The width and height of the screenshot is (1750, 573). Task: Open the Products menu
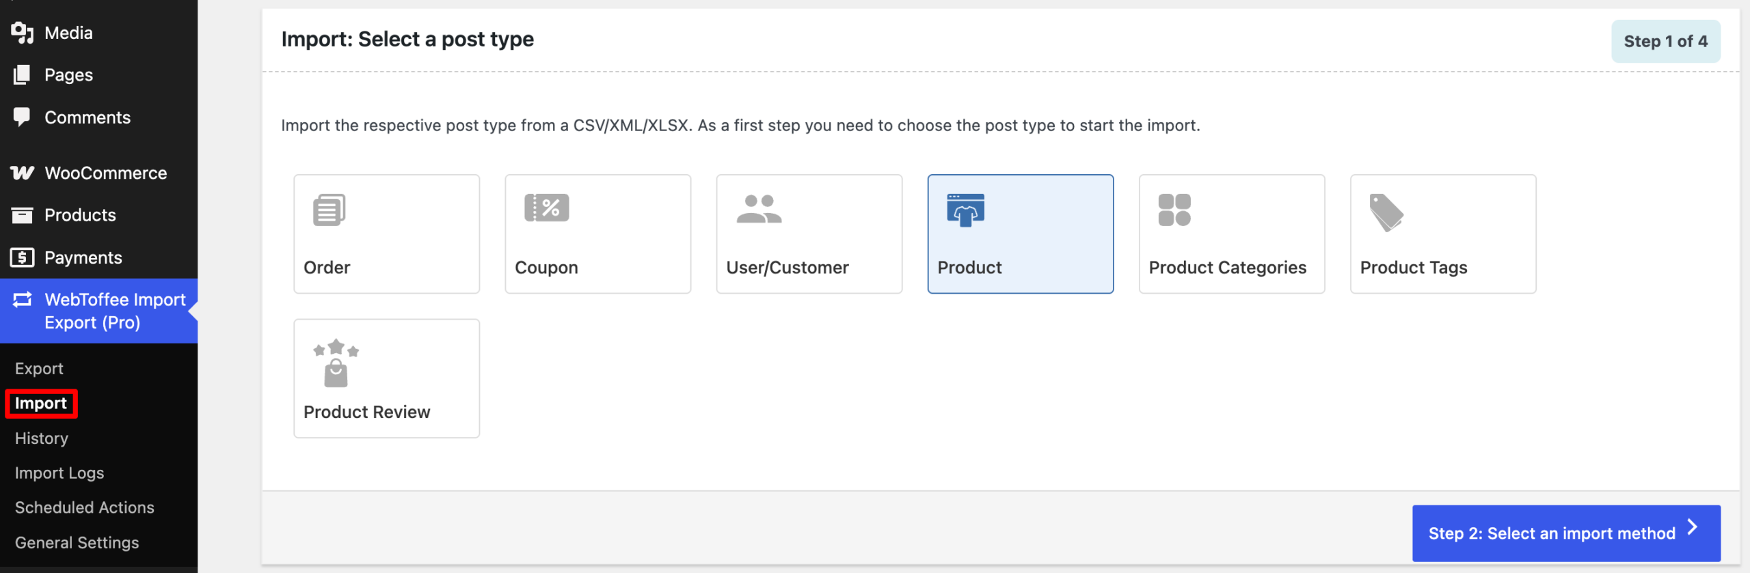(x=98, y=215)
